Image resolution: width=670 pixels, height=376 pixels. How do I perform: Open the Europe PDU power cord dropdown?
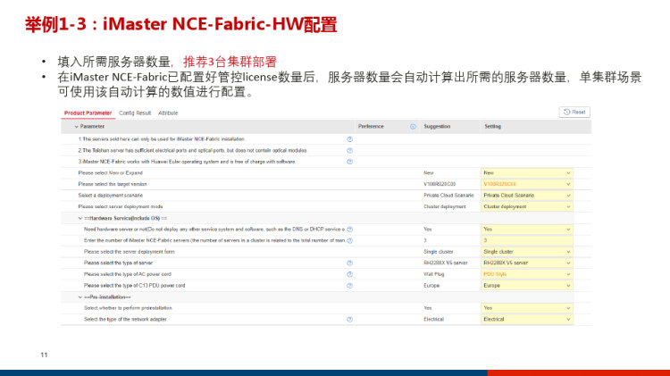526,286
